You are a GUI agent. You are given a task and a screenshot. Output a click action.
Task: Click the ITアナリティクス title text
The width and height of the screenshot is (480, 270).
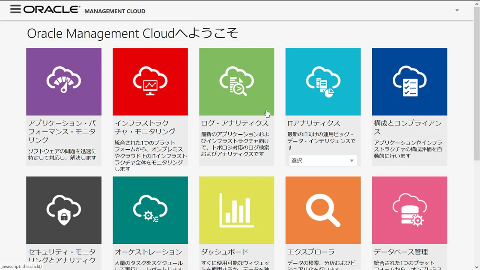tap(314, 123)
